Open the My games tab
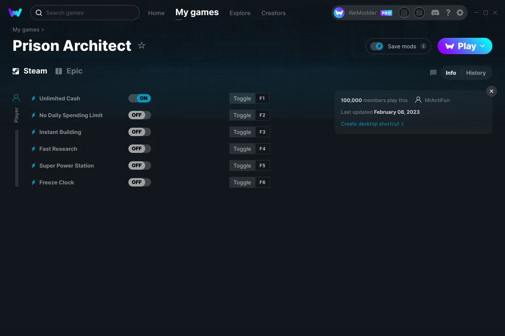Viewport: 505px width, 336px height. 197,13
